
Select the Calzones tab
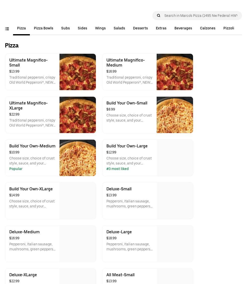208,28
